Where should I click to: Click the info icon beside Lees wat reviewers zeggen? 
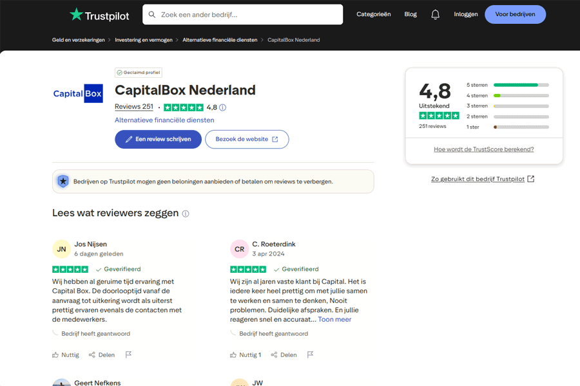[x=185, y=213]
